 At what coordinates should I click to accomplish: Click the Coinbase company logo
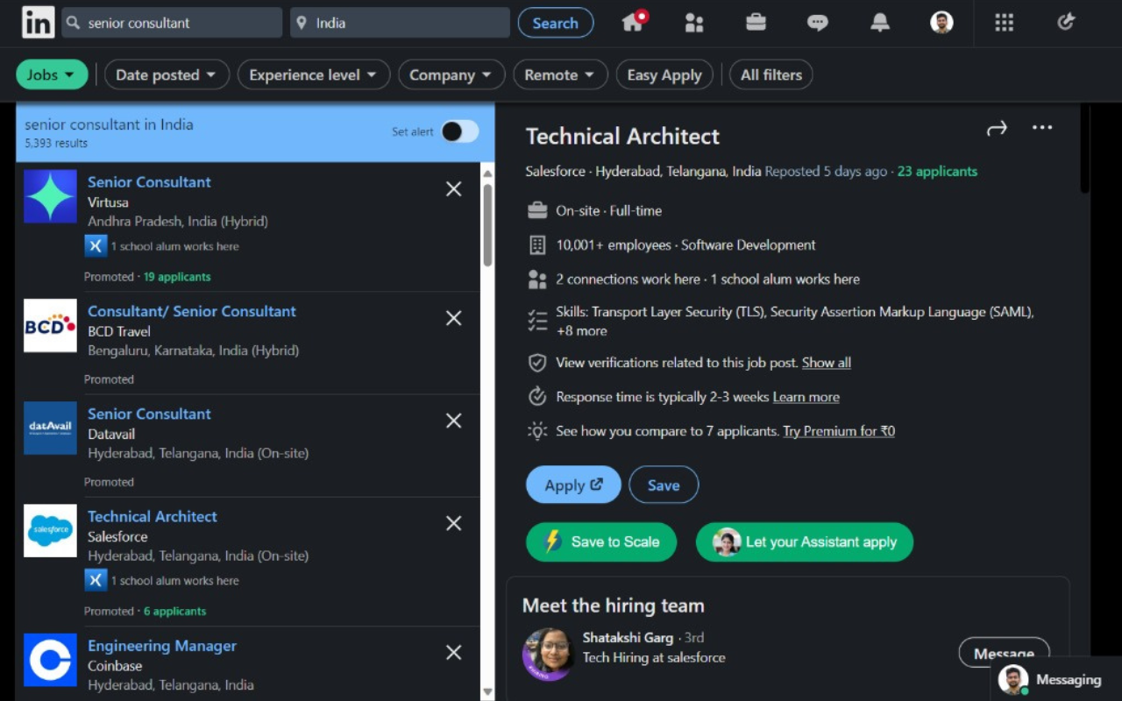50,659
